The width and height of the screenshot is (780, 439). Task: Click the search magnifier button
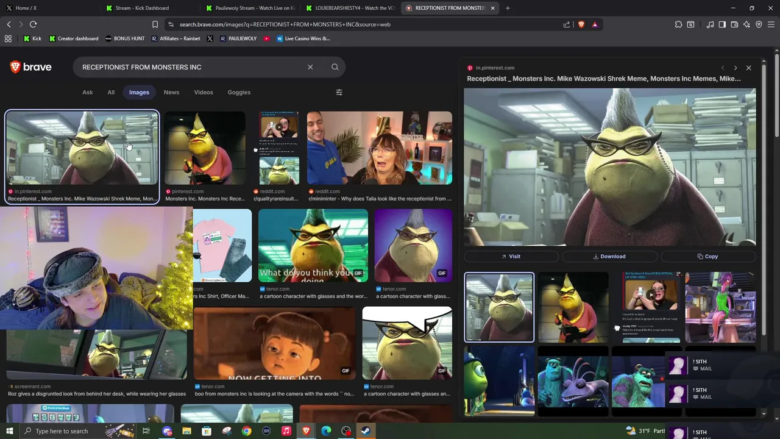tap(335, 67)
